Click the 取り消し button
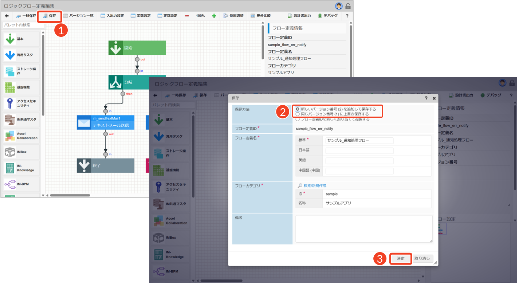The image size is (519, 286). tap(422, 259)
